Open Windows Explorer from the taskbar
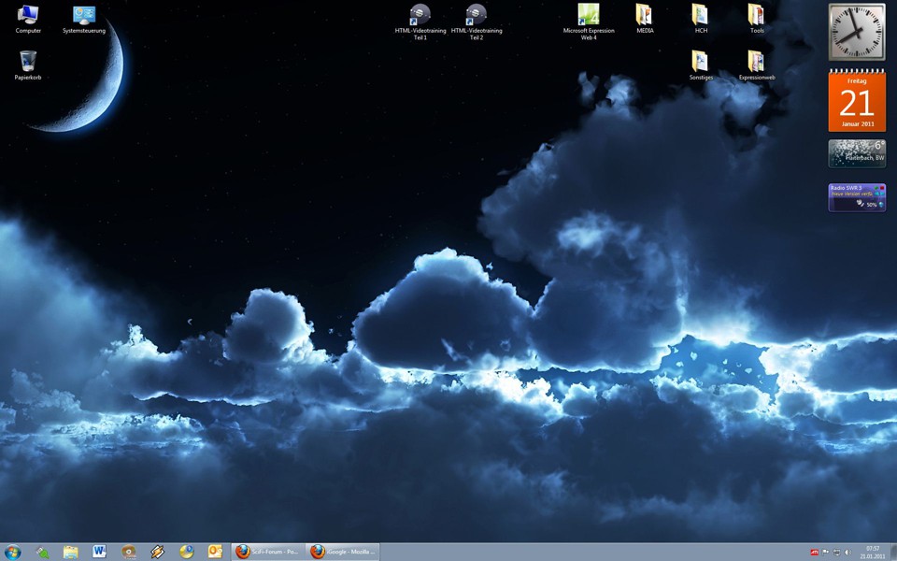This screenshot has width=897, height=561. pyautogui.click(x=71, y=552)
